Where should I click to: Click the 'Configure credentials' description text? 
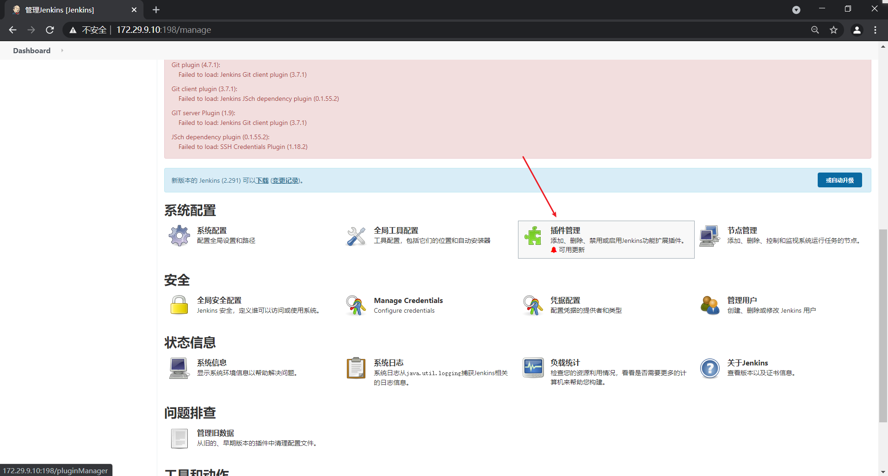pyautogui.click(x=404, y=310)
